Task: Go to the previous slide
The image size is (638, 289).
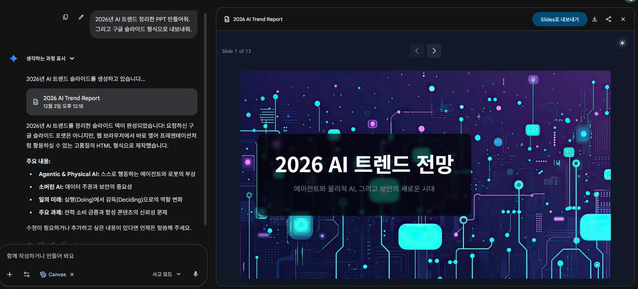Action: [417, 51]
